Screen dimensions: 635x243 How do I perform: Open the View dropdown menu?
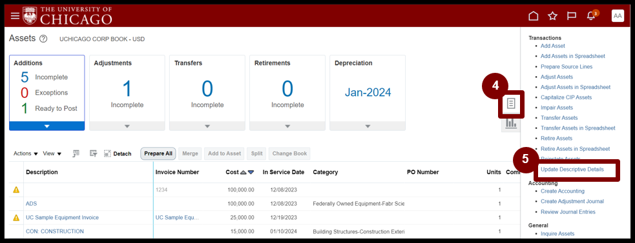point(52,153)
